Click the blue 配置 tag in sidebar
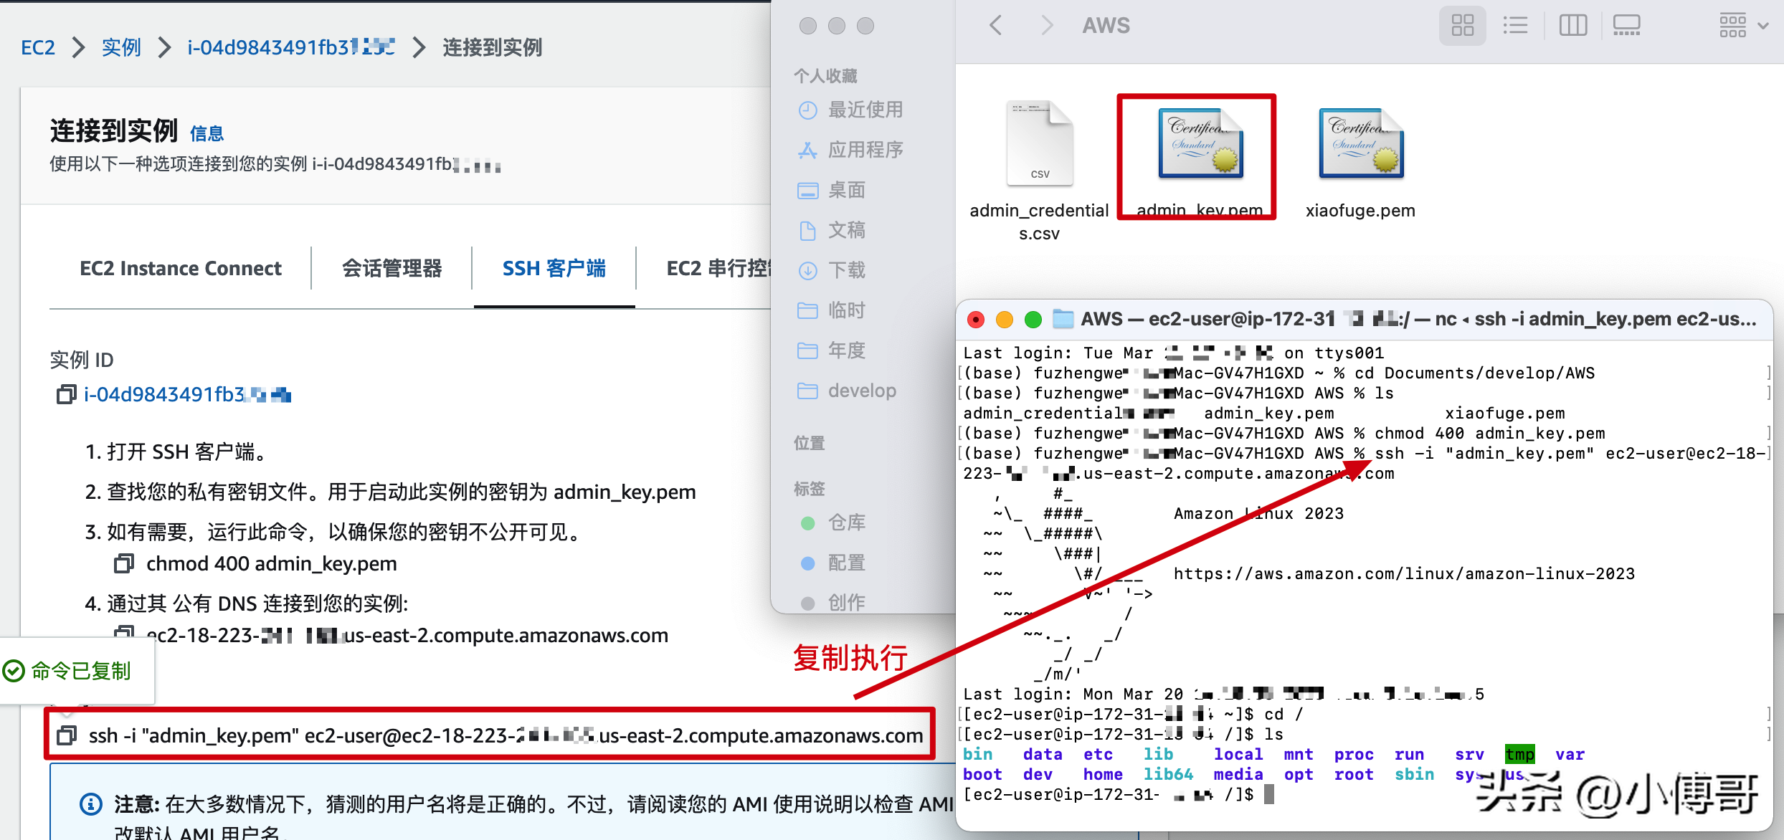This screenshot has width=1784, height=840. click(x=846, y=563)
